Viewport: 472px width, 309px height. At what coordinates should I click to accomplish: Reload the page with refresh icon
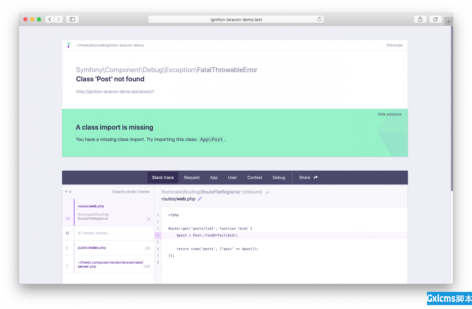[x=319, y=19]
